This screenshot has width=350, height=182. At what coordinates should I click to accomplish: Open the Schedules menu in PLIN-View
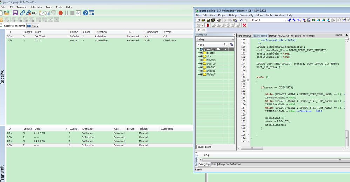coord(36,7)
